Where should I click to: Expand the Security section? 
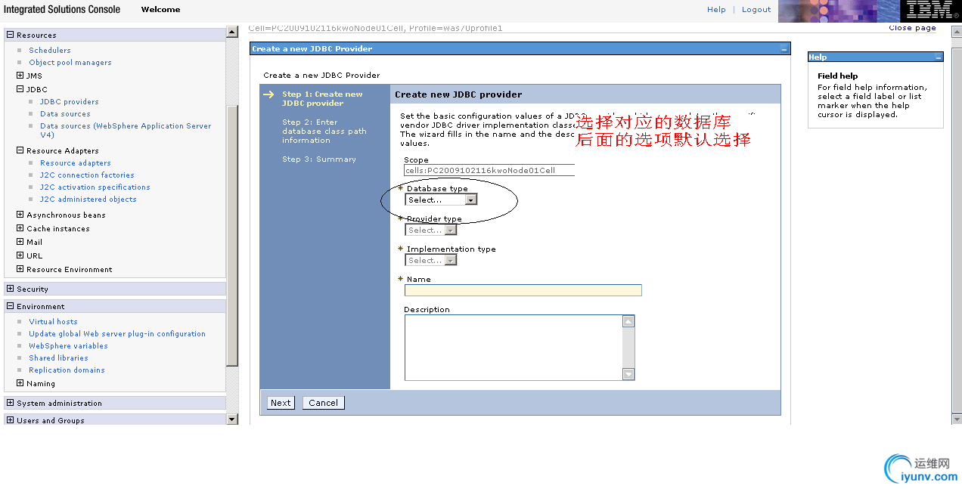pos(10,289)
